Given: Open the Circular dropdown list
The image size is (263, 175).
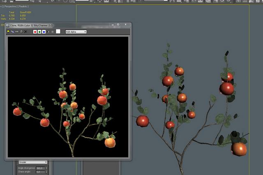Looking at the screenshot, I should [x=33, y=162].
